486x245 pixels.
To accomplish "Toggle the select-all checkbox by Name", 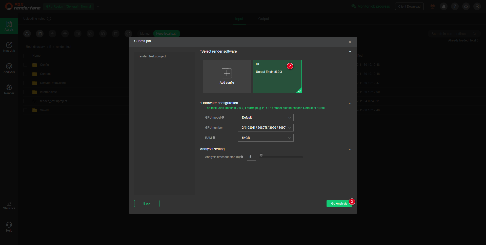I will (x=25, y=56).
